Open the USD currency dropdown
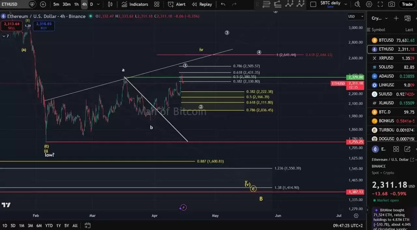Viewport: 417px width, 230px height. click(x=355, y=16)
